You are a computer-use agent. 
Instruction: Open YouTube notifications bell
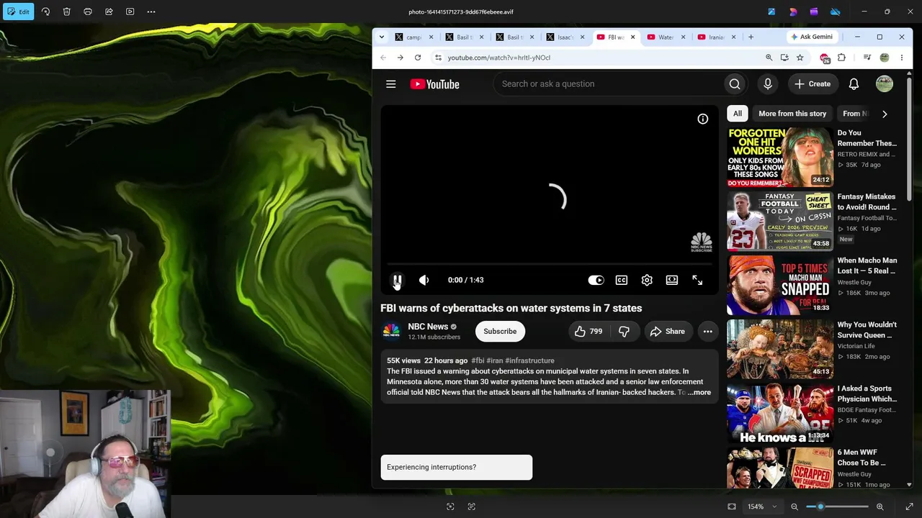point(854,84)
